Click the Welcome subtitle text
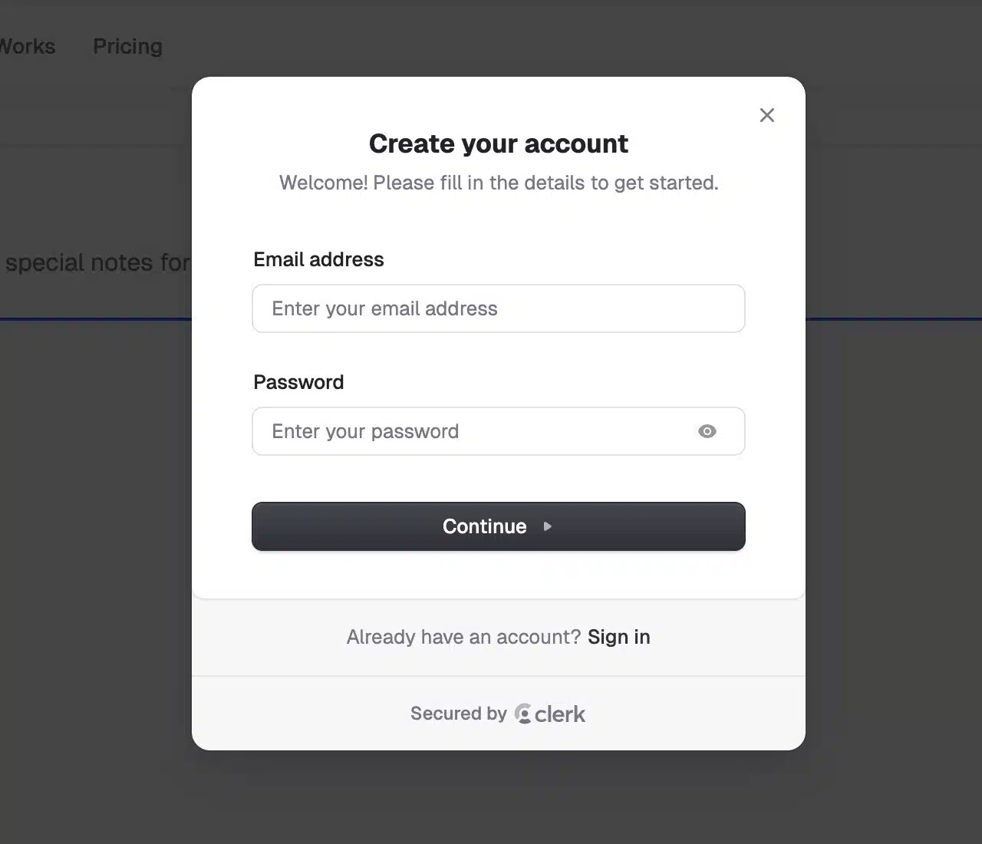The width and height of the screenshot is (982, 844). pos(499,183)
